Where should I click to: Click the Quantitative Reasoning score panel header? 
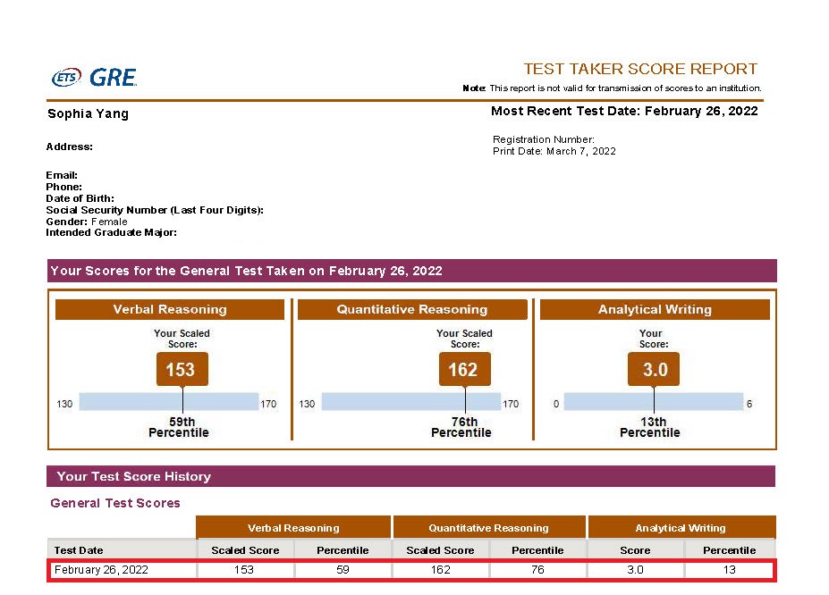coord(412,309)
